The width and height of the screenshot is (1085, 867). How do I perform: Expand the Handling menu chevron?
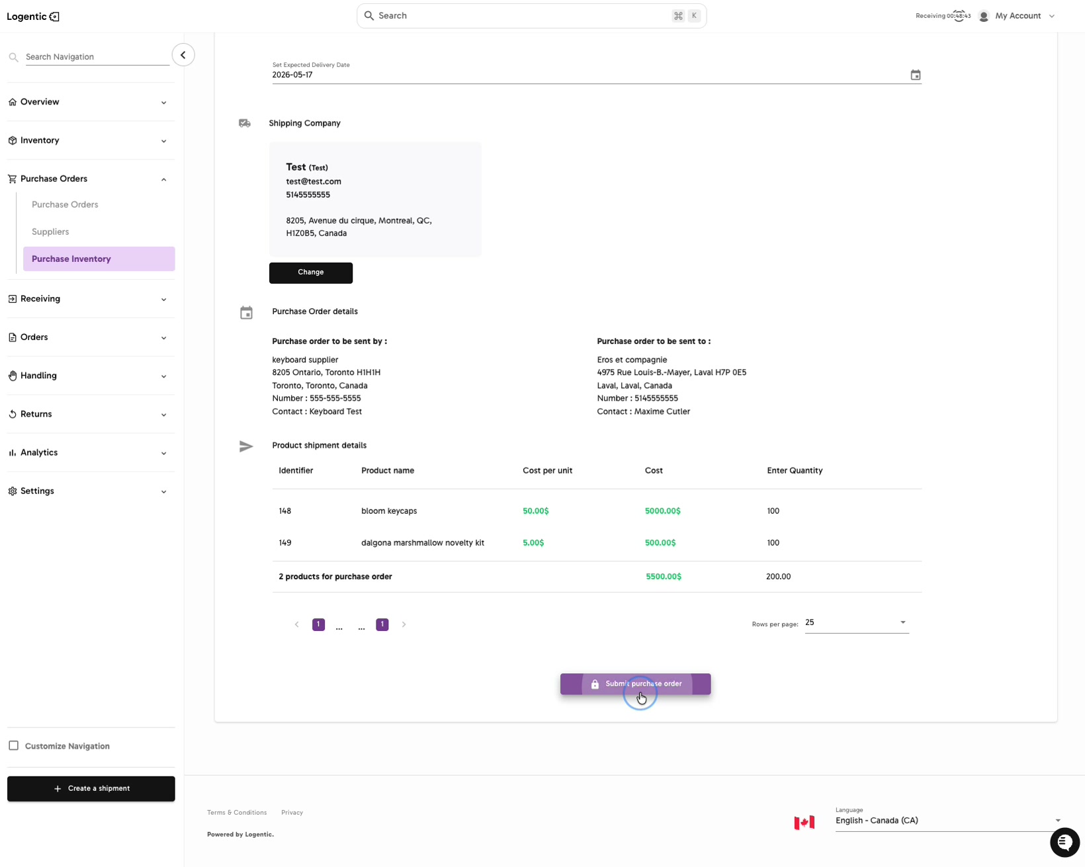[x=163, y=376]
